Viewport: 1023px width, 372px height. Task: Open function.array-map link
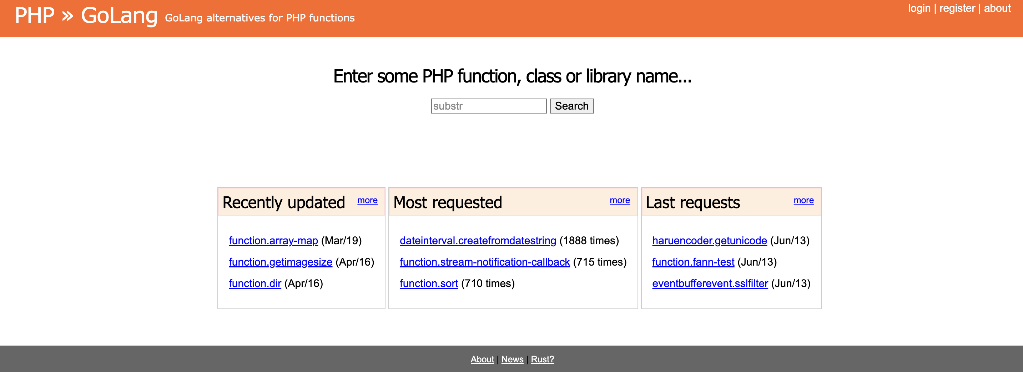click(273, 241)
